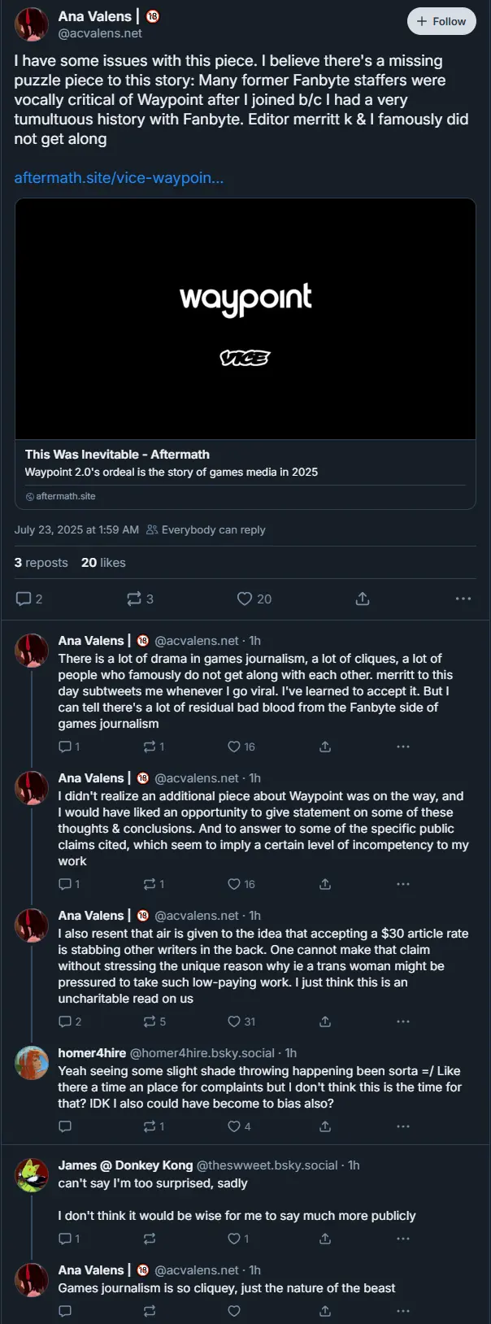View the list of 3 reposts
Screen dimensions: 491x1324
pyautogui.click(x=41, y=563)
